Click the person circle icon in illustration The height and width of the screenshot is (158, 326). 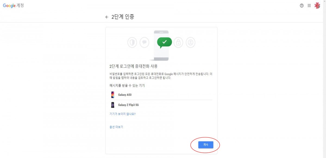tap(191, 42)
